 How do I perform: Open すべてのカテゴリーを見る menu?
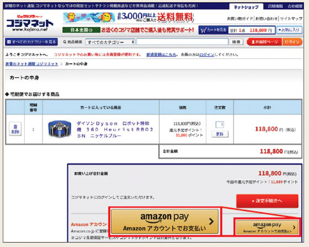[x=32, y=42]
